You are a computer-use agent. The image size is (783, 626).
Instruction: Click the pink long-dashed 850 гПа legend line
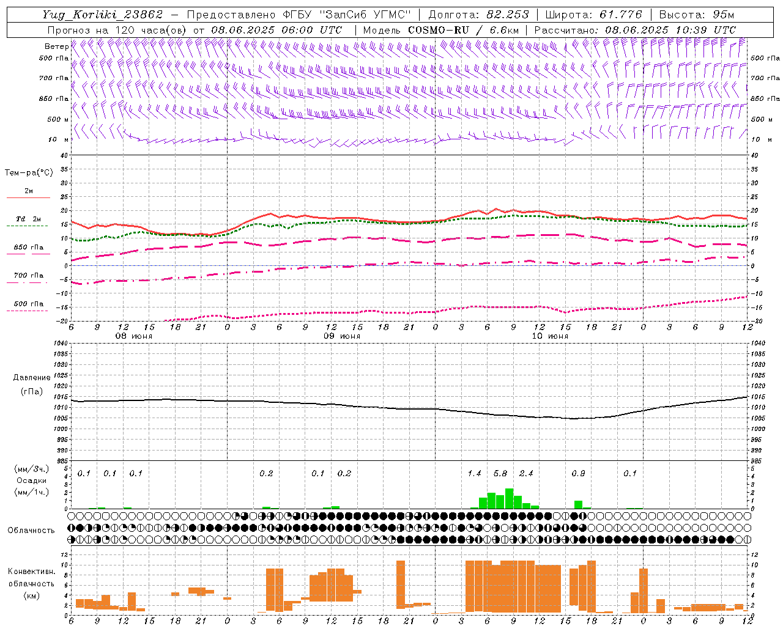click(x=27, y=254)
